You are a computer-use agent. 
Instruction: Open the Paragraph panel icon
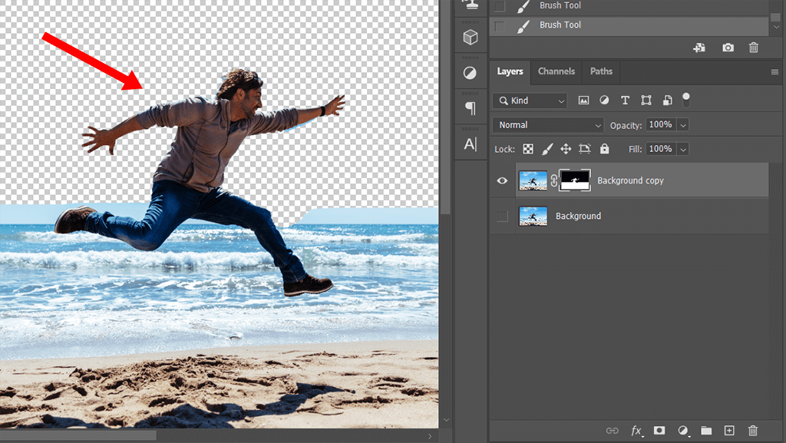pyautogui.click(x=471, y=108)
